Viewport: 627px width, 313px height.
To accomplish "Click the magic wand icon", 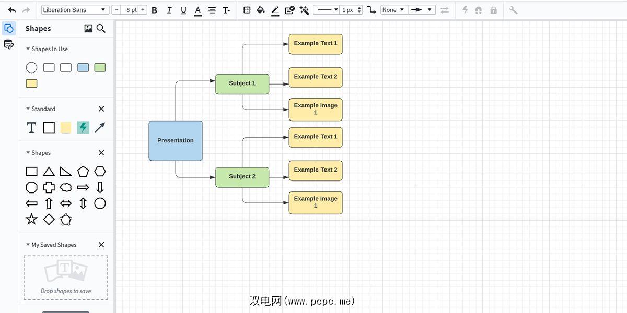I will pyautogui.click(x=304, y=10).
